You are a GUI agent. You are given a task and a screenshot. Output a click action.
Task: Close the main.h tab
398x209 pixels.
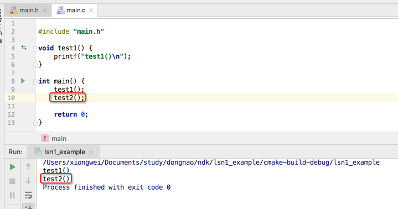pyautogui.click(x=45, y=11)
